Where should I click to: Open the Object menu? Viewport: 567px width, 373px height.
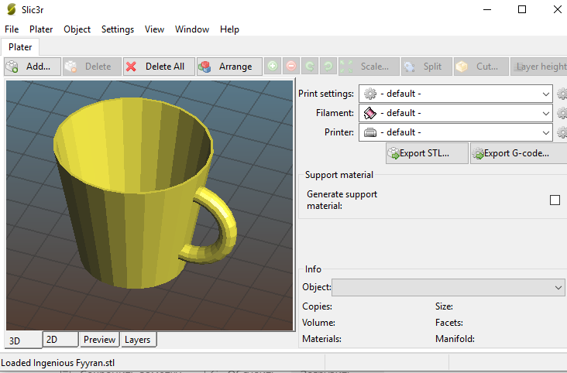(77, 29)
